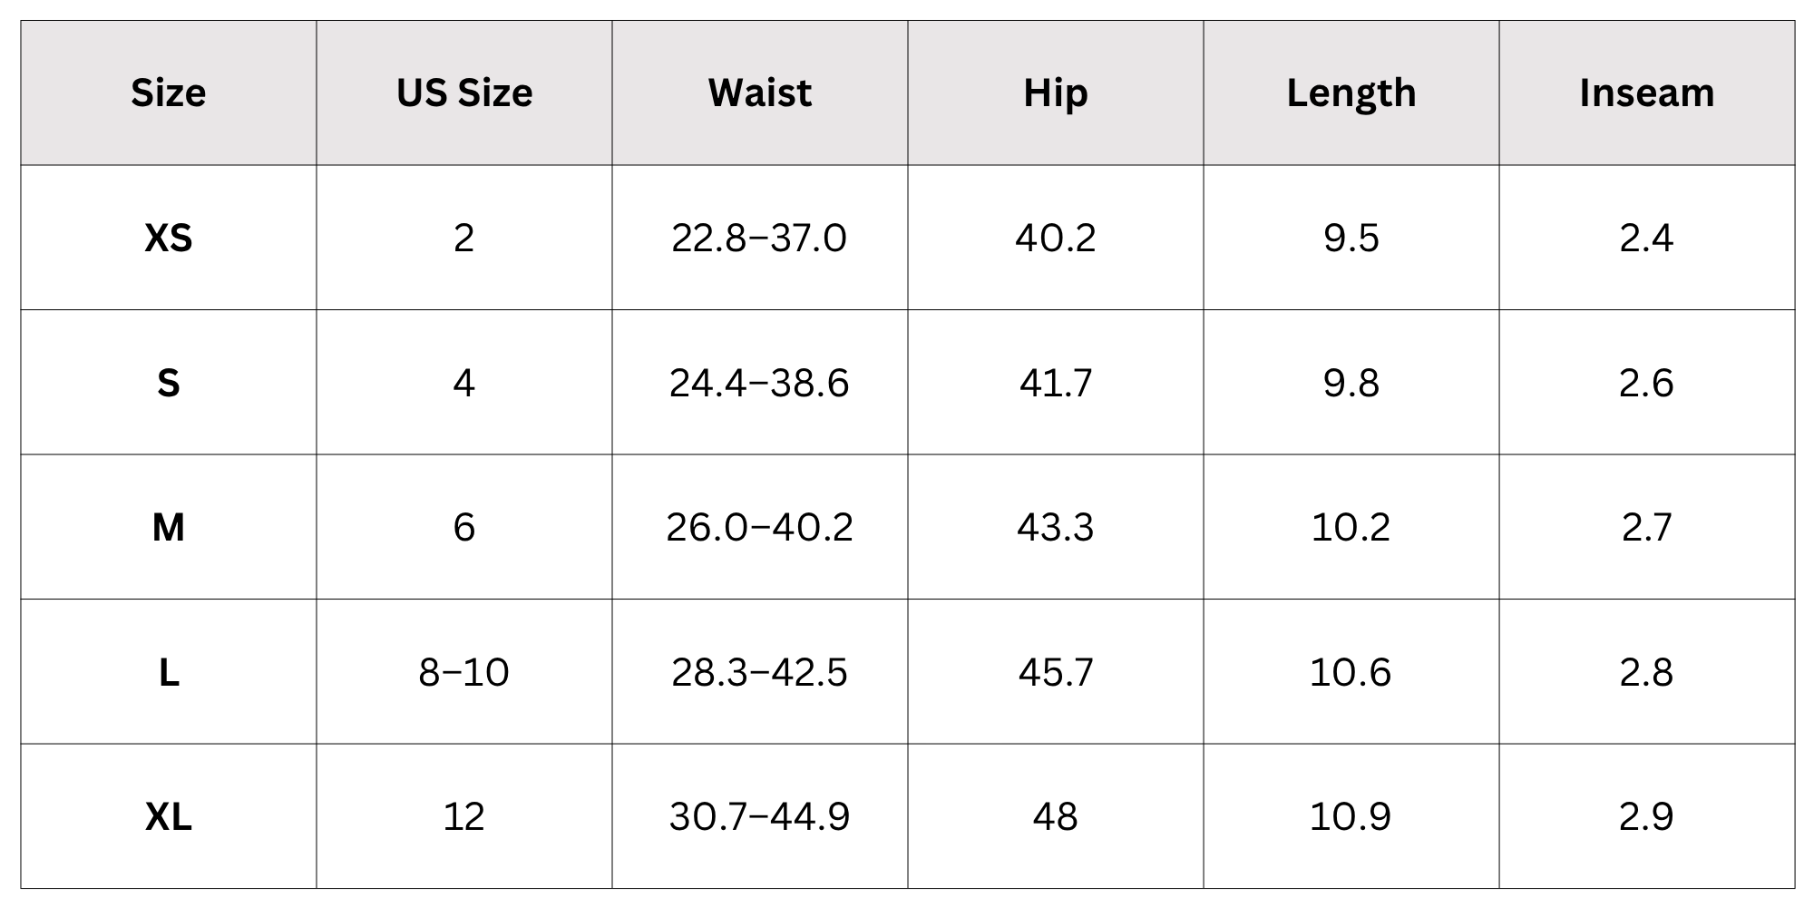Click the Waist column header
The height and width of the screenshot is (907, 1814).
tap(760, 93)
